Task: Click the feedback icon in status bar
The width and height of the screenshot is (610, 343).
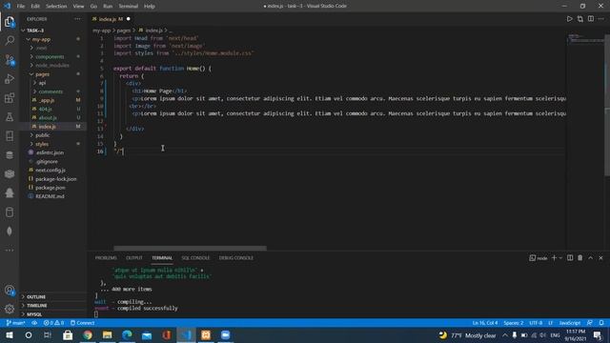Action: pyautogui.click(x=590, y=323)
